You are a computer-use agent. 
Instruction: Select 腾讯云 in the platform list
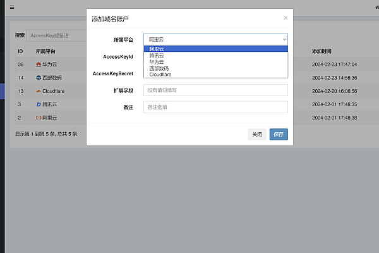click(216, 56)
